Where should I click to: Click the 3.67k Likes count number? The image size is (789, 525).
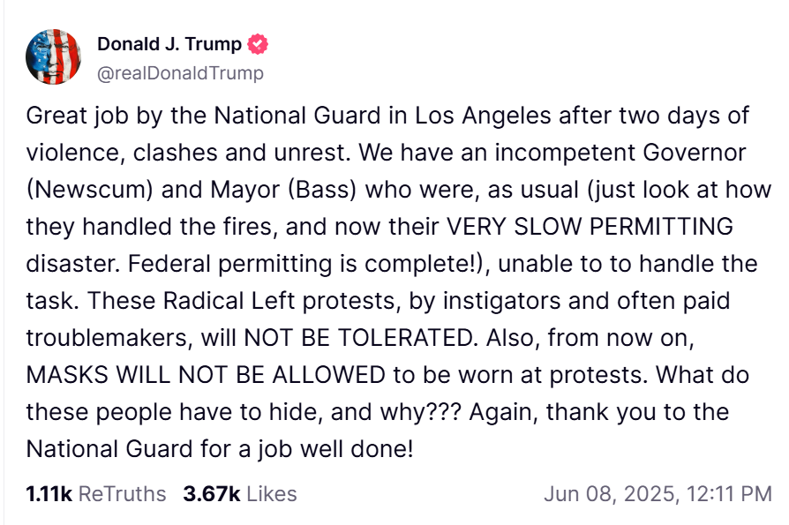211,494
